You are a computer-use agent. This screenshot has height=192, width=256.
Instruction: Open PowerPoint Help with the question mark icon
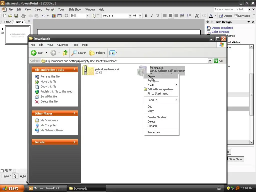[x=93, y=16]
